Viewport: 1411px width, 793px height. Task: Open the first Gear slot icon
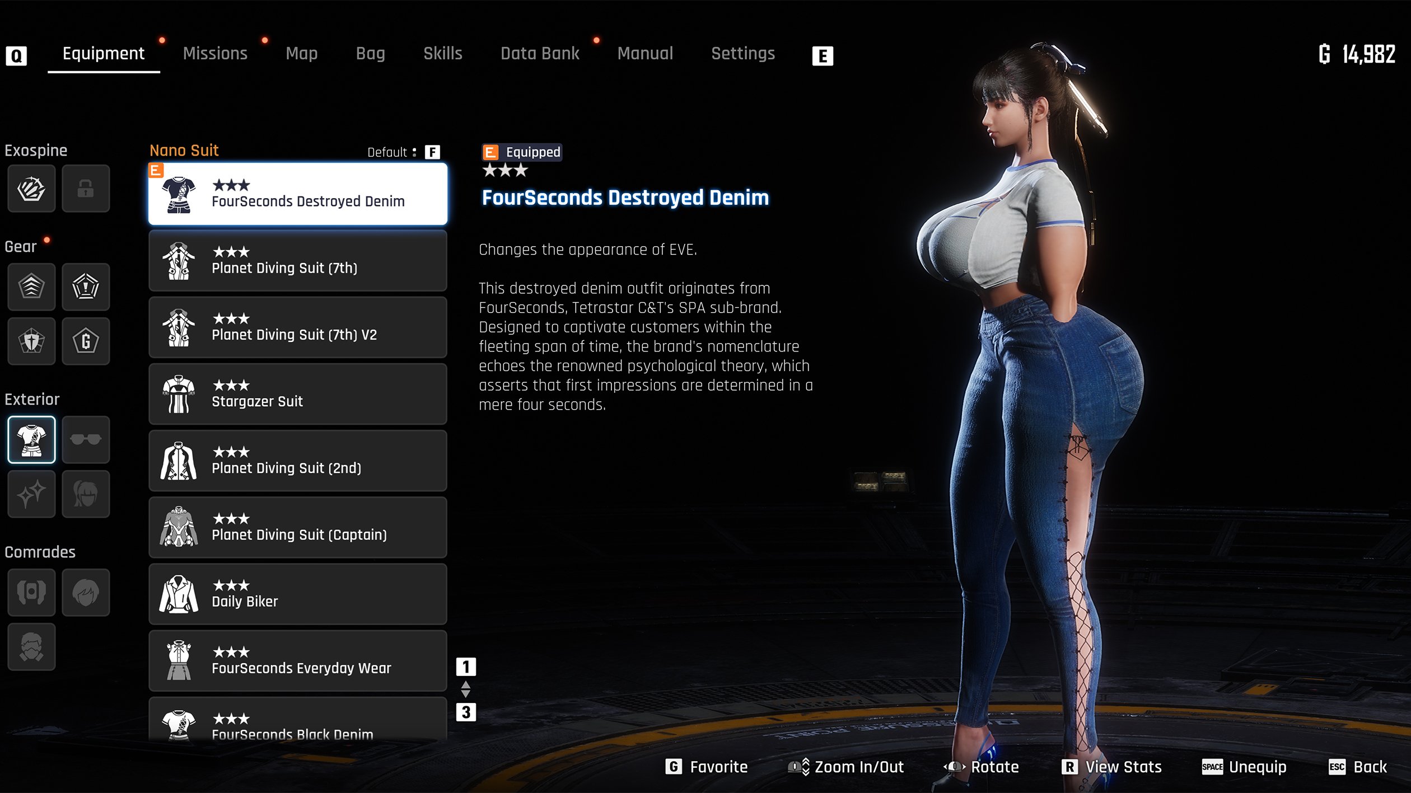point(31,287)
